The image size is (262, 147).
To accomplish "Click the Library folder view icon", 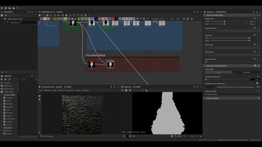I will [2, 80].
